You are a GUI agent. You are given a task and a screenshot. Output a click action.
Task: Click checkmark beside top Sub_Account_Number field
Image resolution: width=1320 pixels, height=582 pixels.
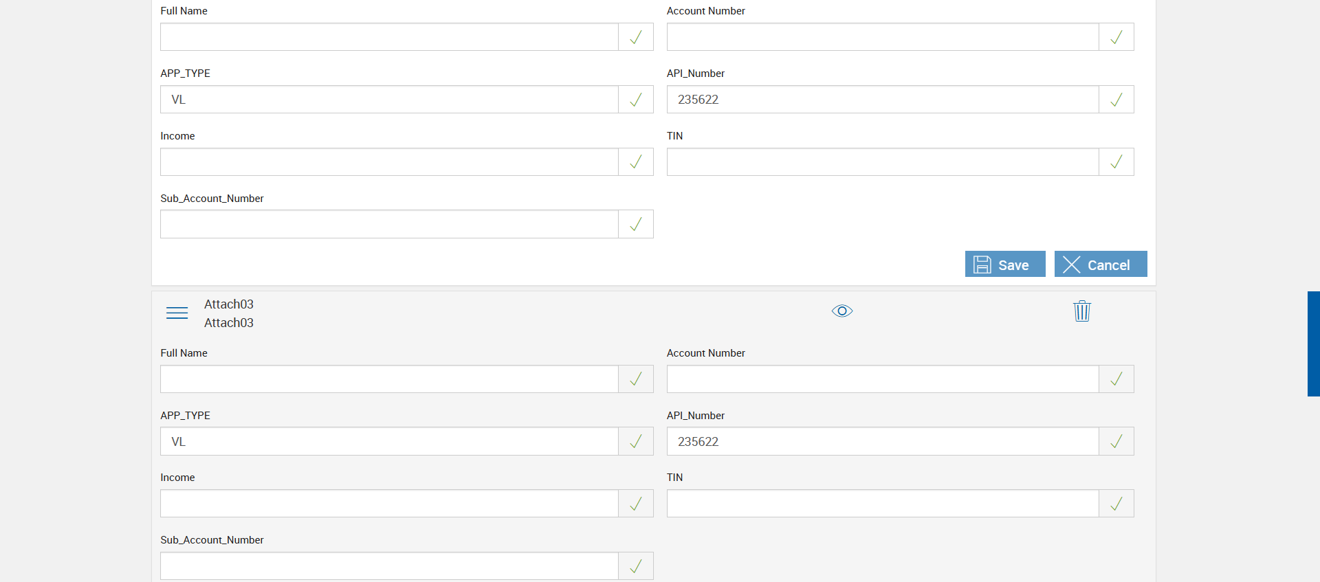tap(636, 224)
